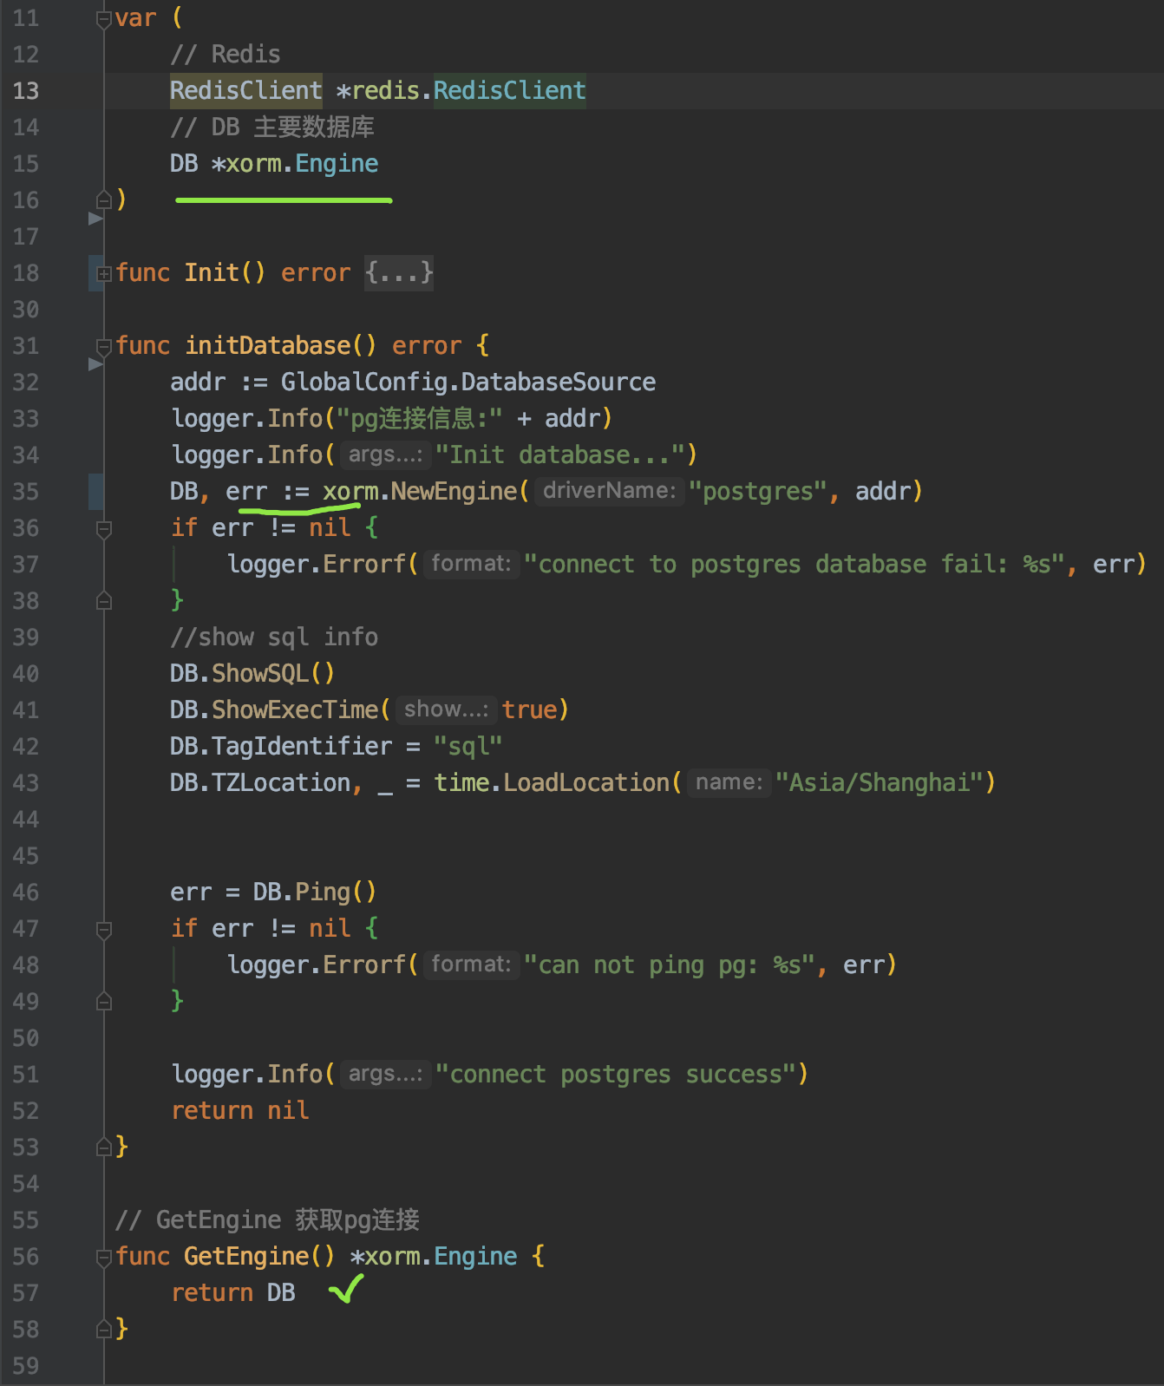Click the args... parameter hint on line 34
The width and height of the screenshot is (1164, 1386).
point(385,455)
